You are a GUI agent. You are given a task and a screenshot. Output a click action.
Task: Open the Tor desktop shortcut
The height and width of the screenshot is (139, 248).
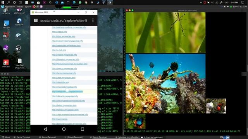point(6,49)
